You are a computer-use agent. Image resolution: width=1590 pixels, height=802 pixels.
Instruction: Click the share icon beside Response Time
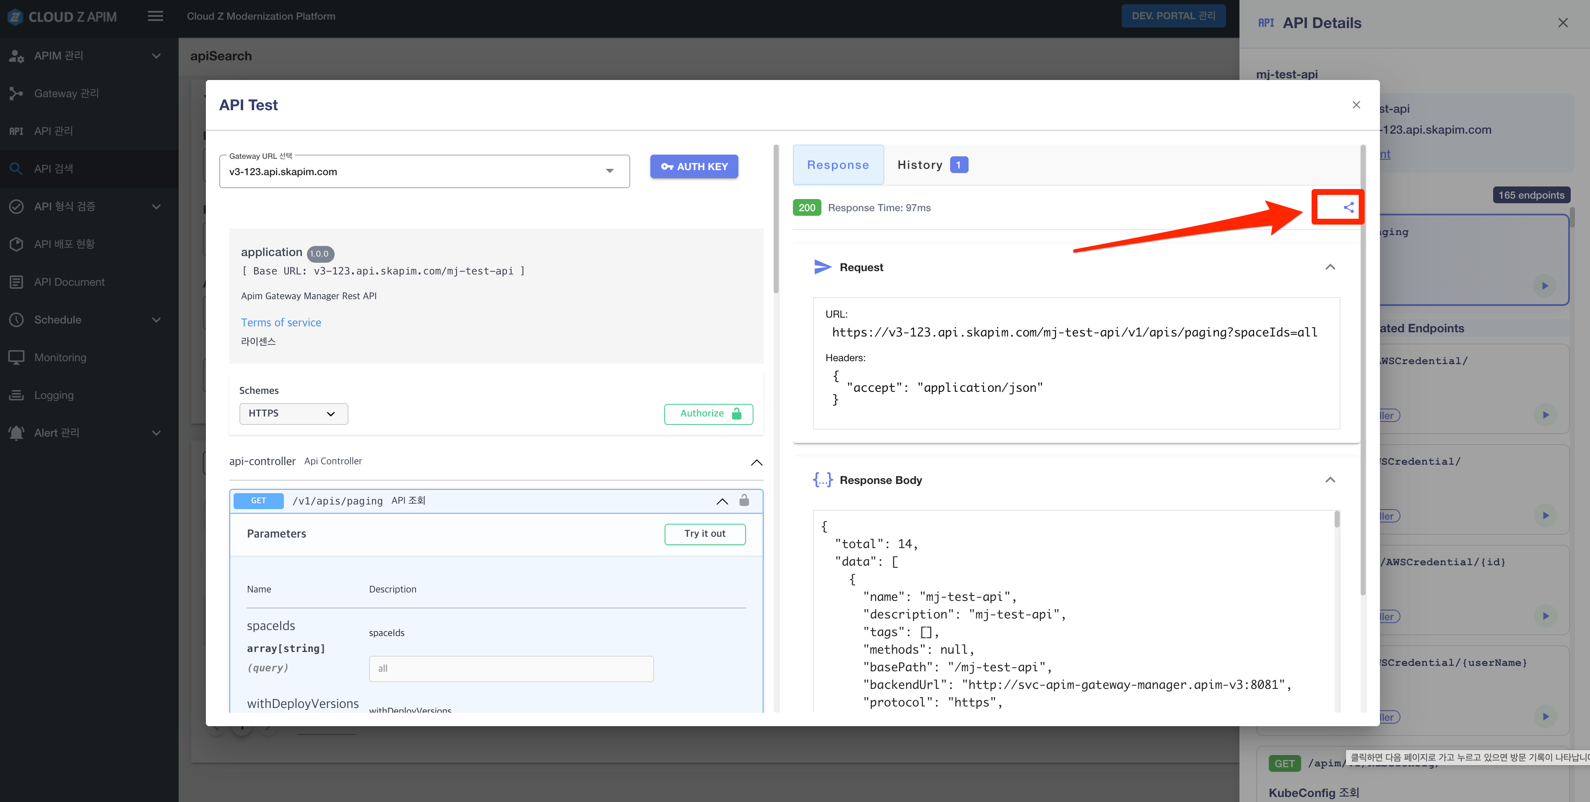coord(1348,207)
